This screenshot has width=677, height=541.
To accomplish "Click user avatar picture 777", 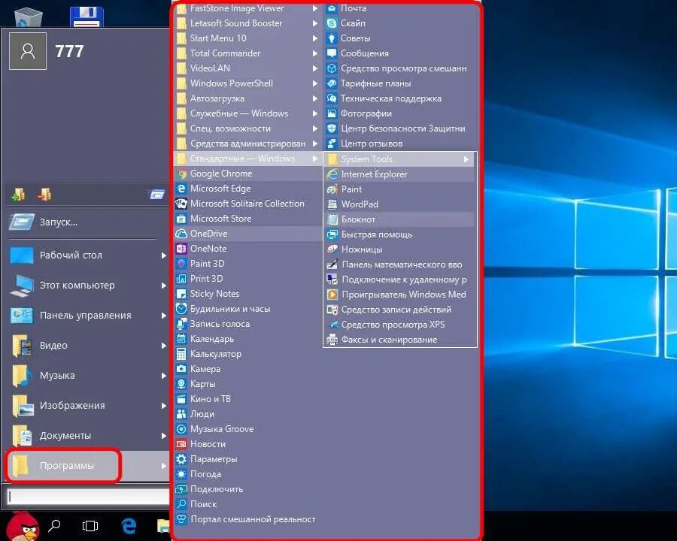I will click(28, 51).
